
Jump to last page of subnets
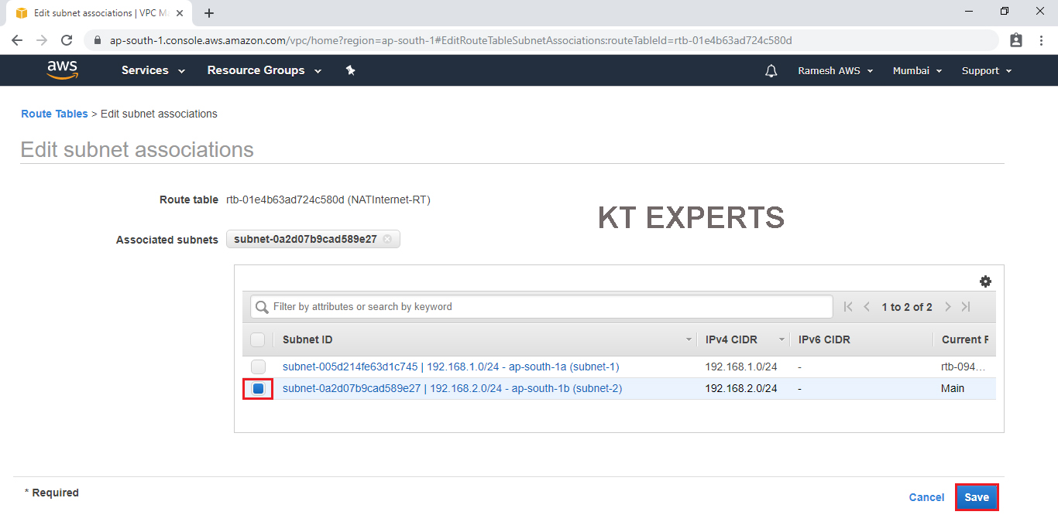tap(966, 307)
